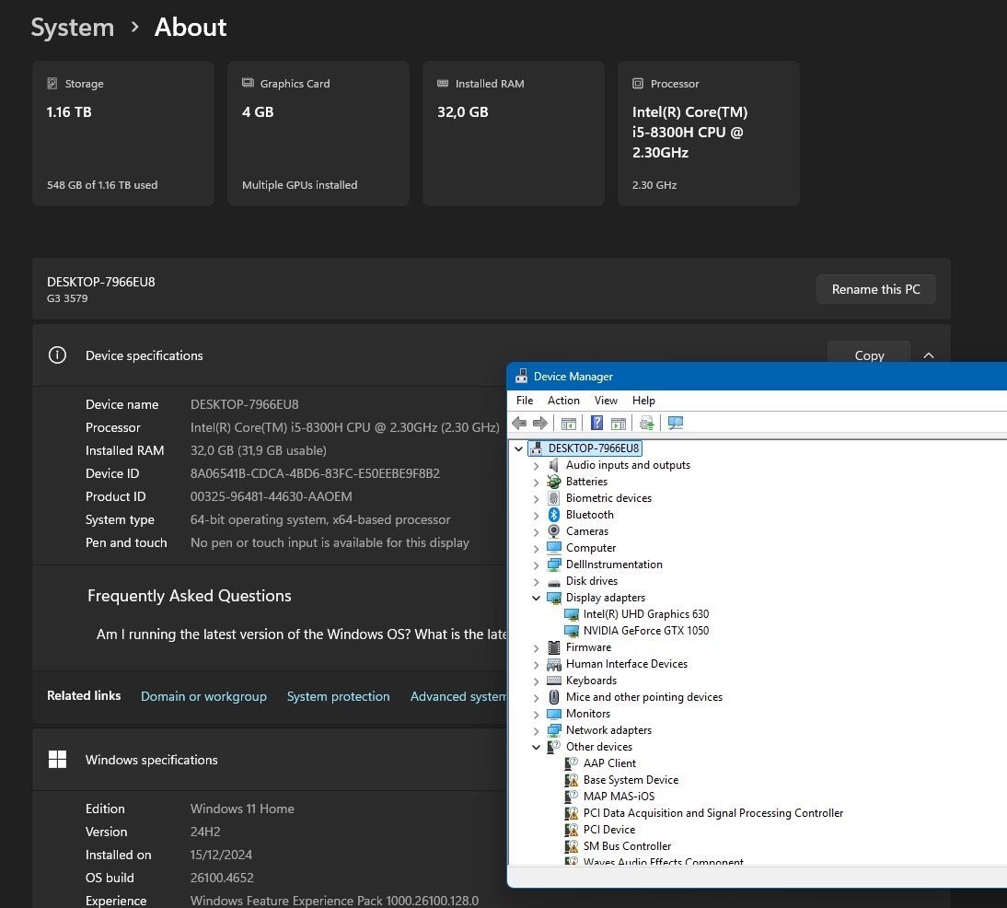Open the FAQ about latest Windows OS version
The height and width of the screenshot is (908, 1007).
[x=302, y=634]
